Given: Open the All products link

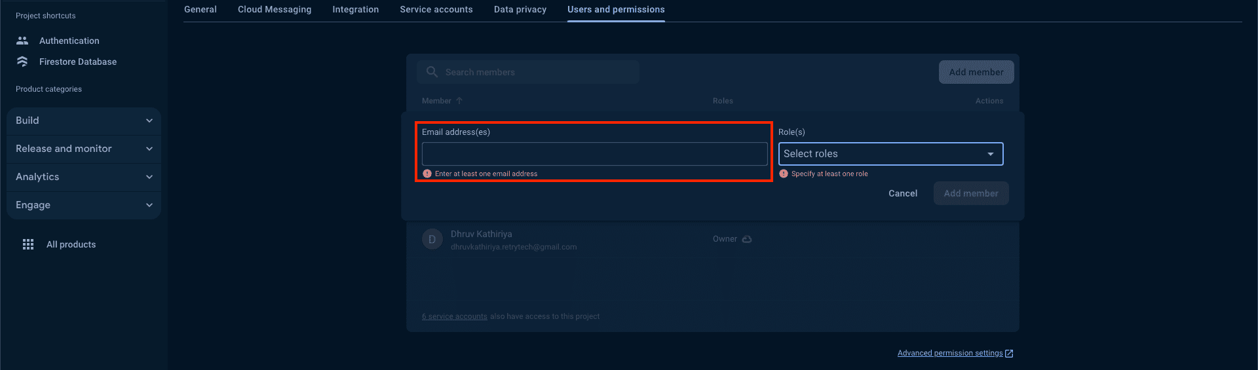Looking at the screenshot, I should point(71,244).
